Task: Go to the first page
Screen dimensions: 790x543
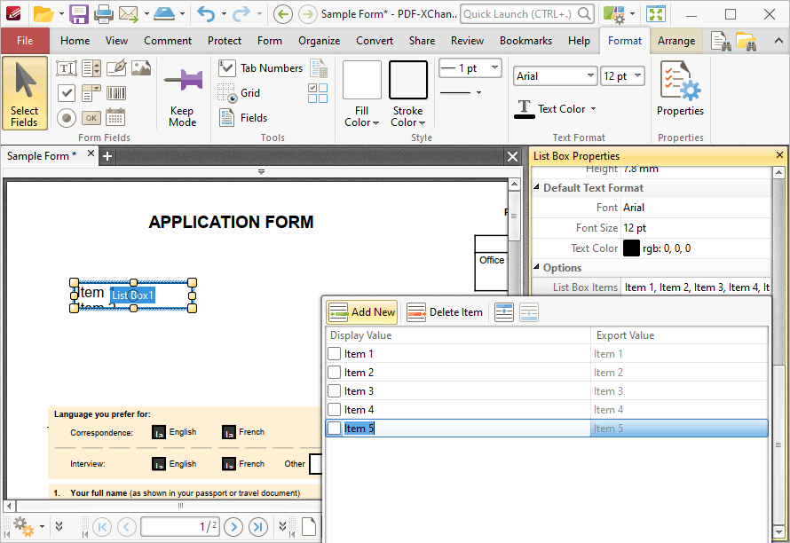Action: point(102,527)
